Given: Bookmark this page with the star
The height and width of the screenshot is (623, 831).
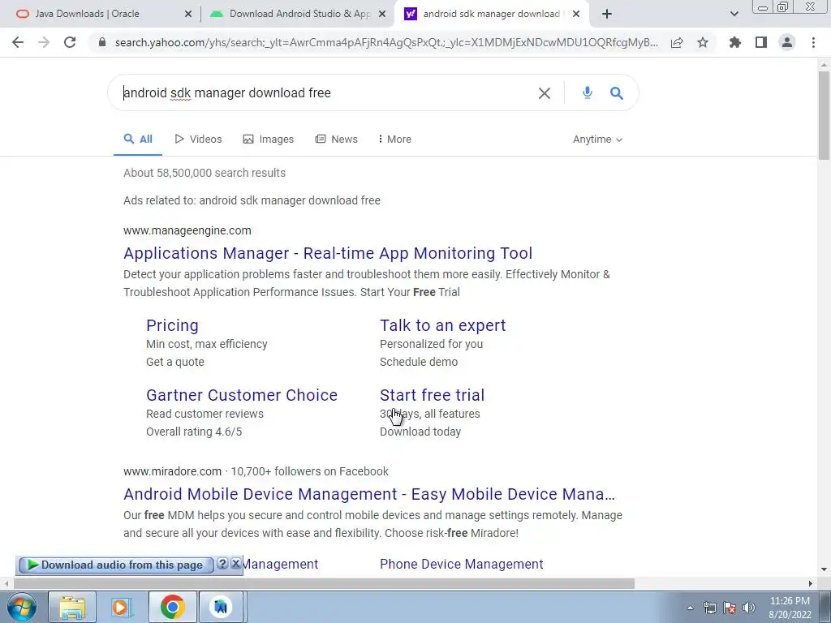Looking at the screenshot, I should pos(703,42).
